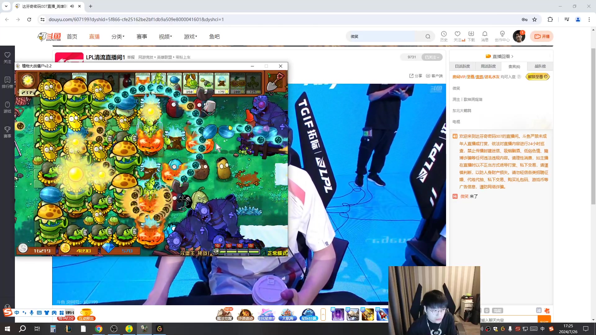The image size is (596, 335).
Task: Toggle Sogou toolbar punctuation mode
Action: tap(24, 312)
